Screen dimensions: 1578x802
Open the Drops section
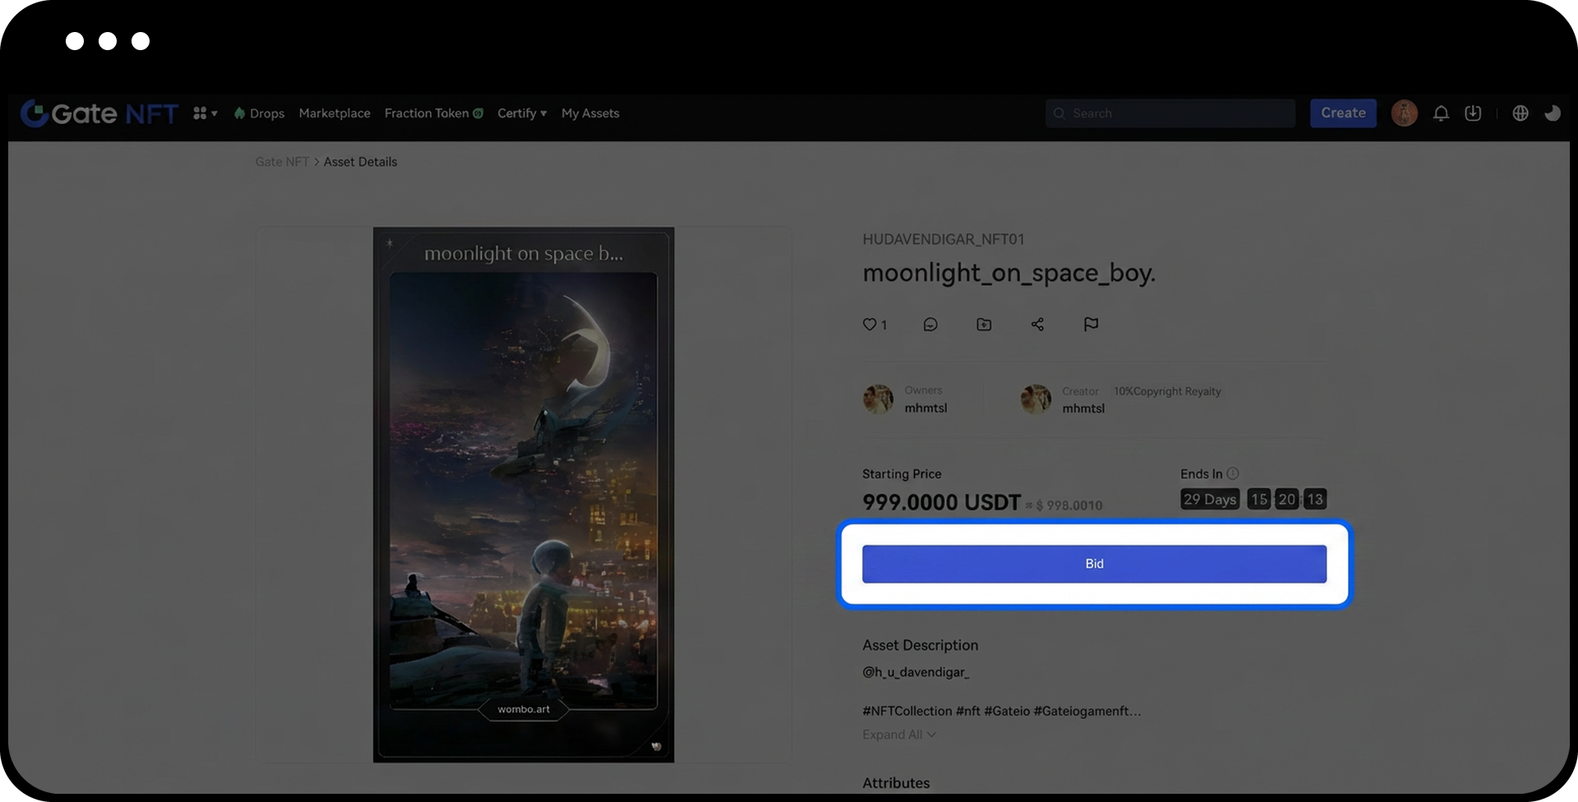pos(260,113)
